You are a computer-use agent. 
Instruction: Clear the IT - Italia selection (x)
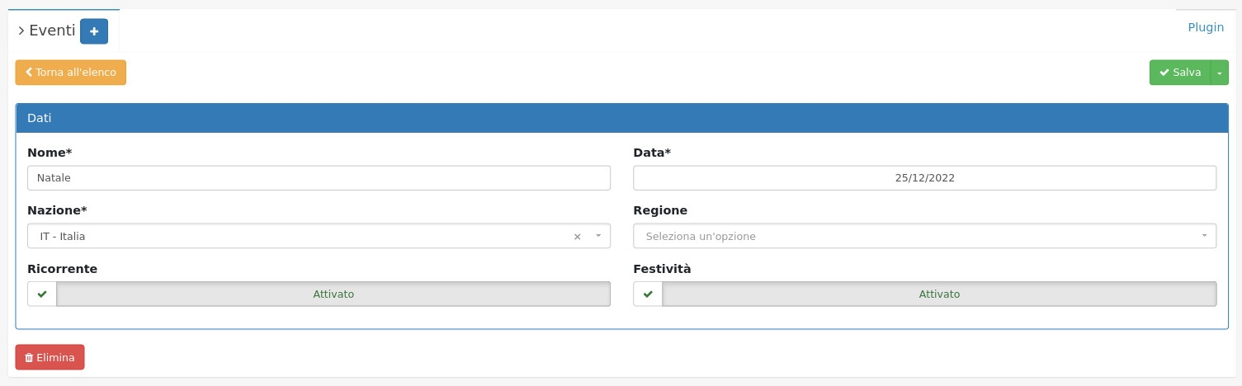(577, 237)
